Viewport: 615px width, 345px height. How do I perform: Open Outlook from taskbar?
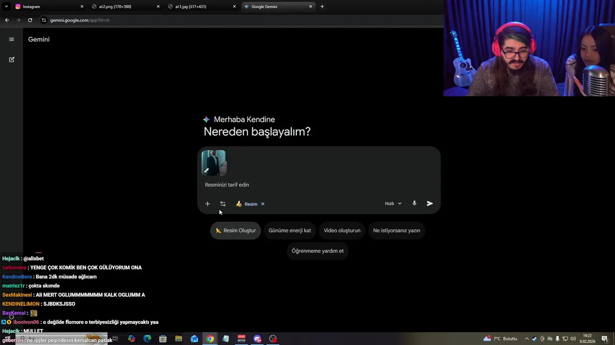194,339
